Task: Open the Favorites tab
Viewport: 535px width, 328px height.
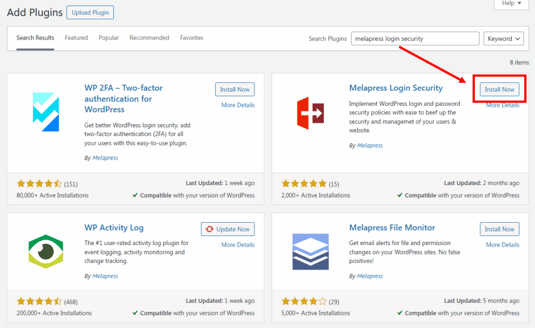Action: point(192,38)
